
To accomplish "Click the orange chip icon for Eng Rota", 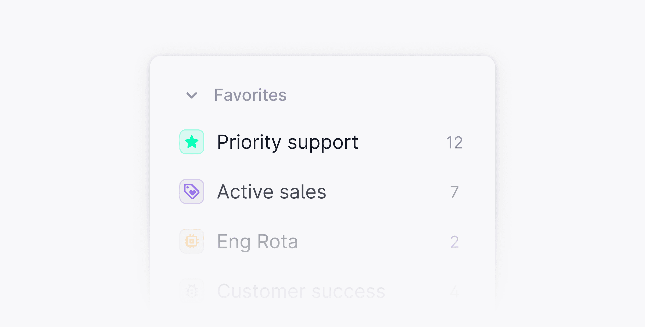I will coord(192,241).
